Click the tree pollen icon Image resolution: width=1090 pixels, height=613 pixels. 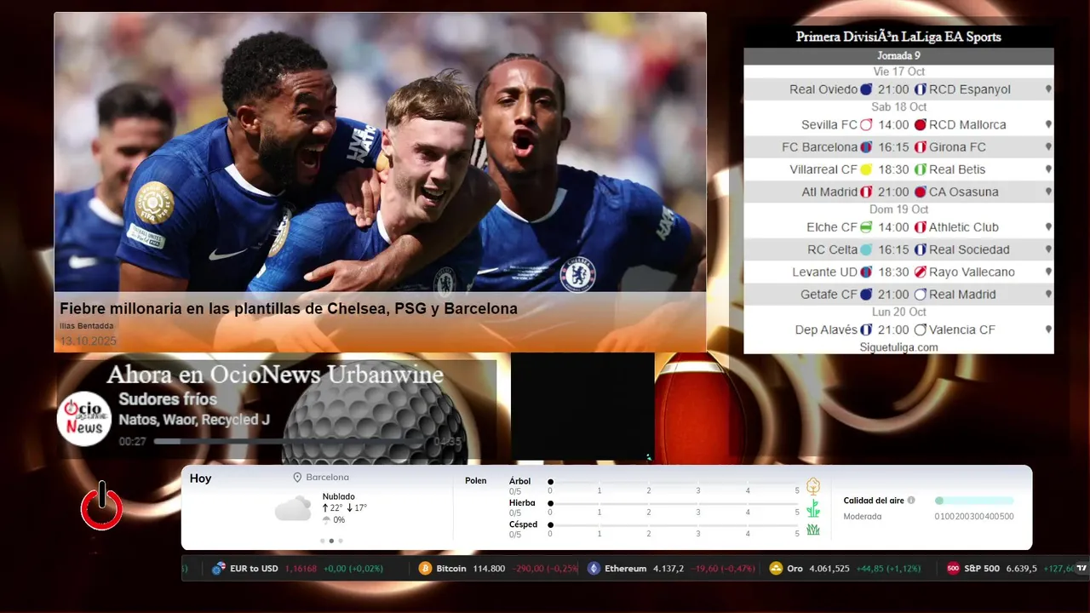tap(813, 486)
